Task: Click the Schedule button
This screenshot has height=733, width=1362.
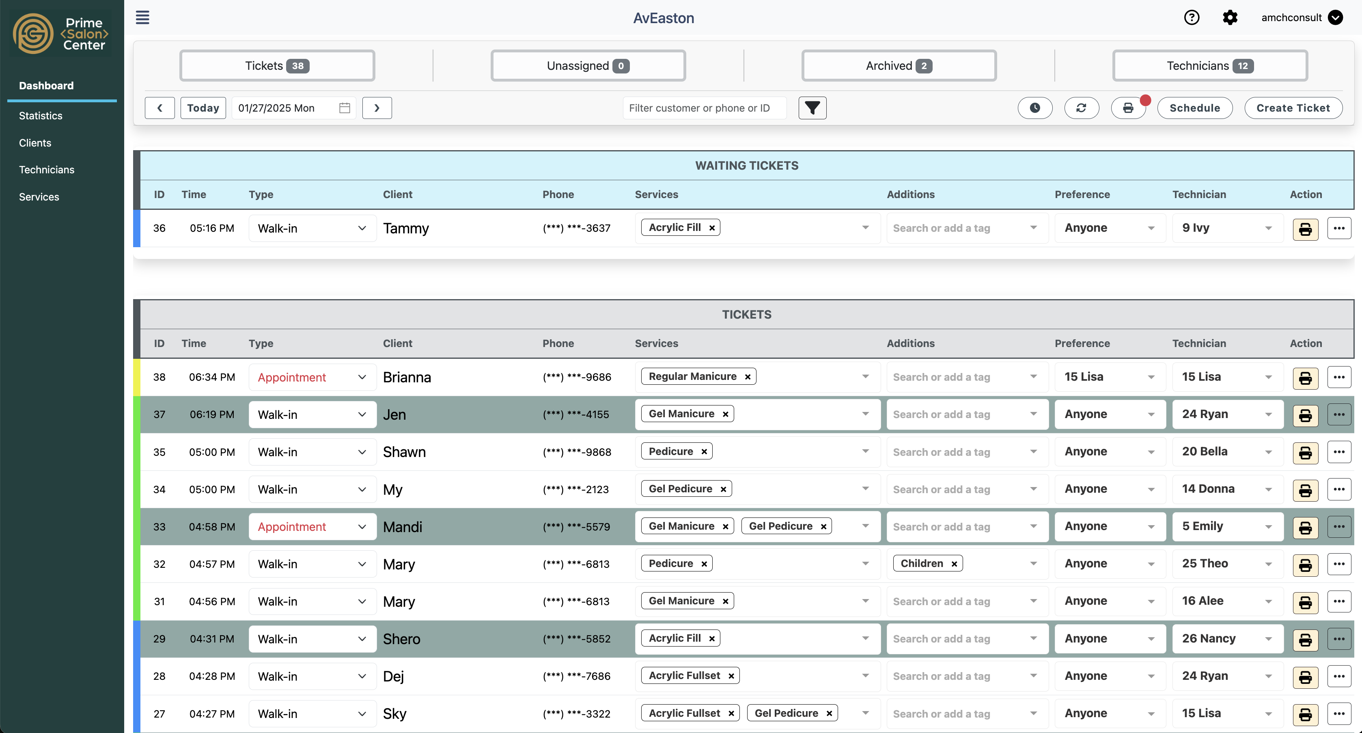Action: [1194, 108]
